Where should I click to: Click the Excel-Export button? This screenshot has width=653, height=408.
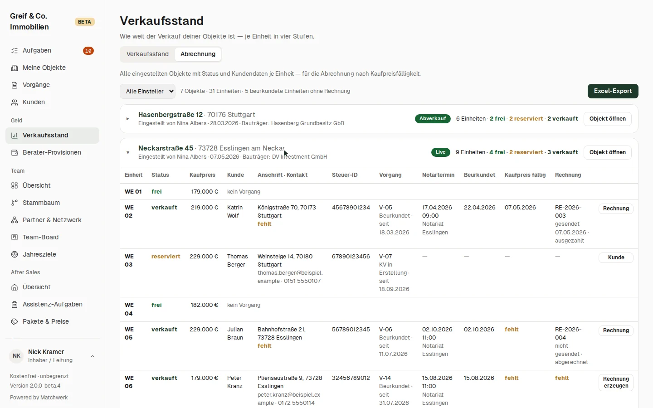click(x=613, y=91)
